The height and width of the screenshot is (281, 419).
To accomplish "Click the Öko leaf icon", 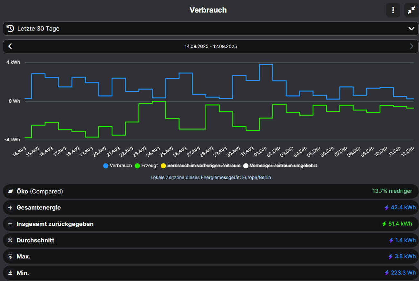I will click(10, 192).
